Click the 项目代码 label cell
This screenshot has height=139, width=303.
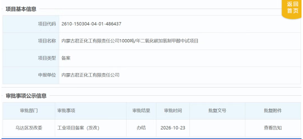pos(31,24)
